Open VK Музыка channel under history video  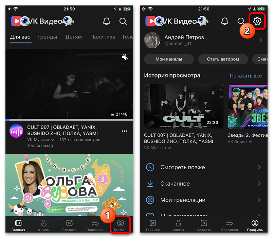[x=158, y=148]
